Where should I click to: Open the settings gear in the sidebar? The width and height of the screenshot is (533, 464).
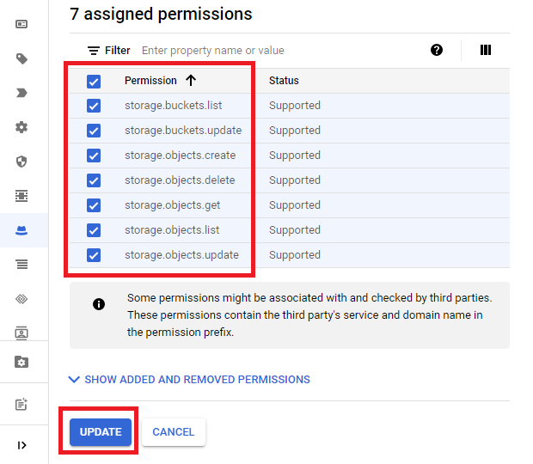coord(22,127)
